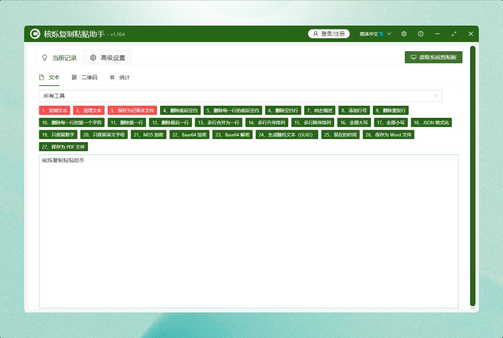Expand the 简体中文 language dropdown
Screen dimensions: 503x338
pyautogui.click(x=375, y=34)
